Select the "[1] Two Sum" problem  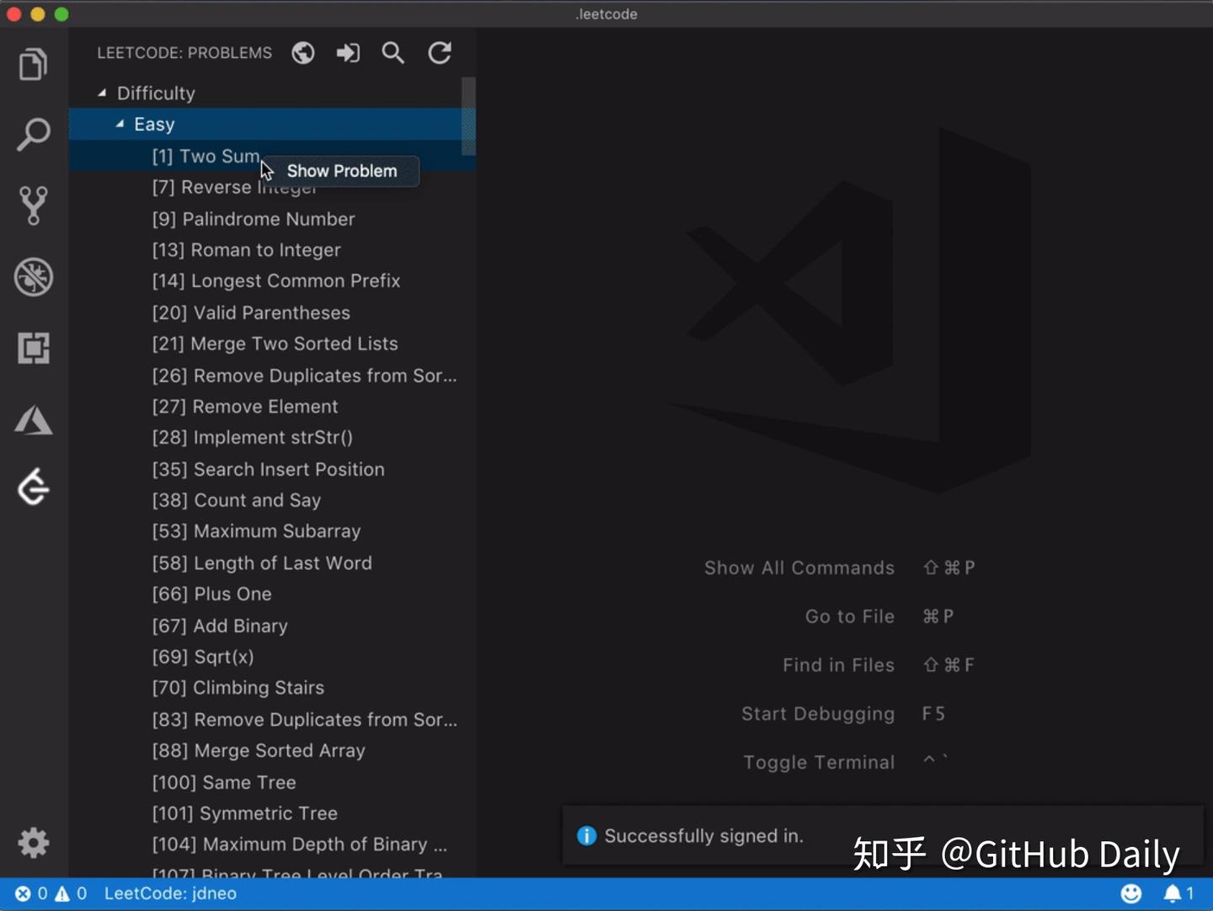[206, 156]
